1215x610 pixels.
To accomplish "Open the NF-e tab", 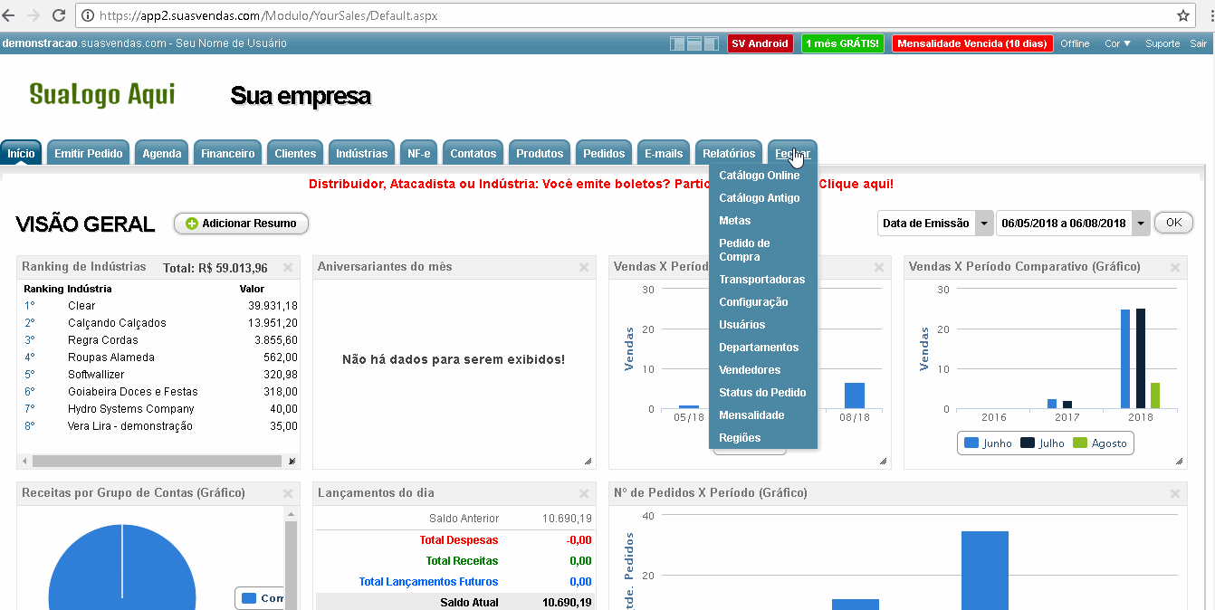I will coord(419,153).
